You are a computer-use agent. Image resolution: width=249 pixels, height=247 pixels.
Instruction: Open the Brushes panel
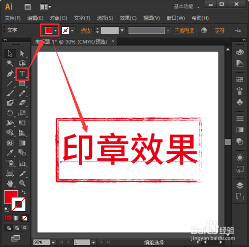(240, 91)
